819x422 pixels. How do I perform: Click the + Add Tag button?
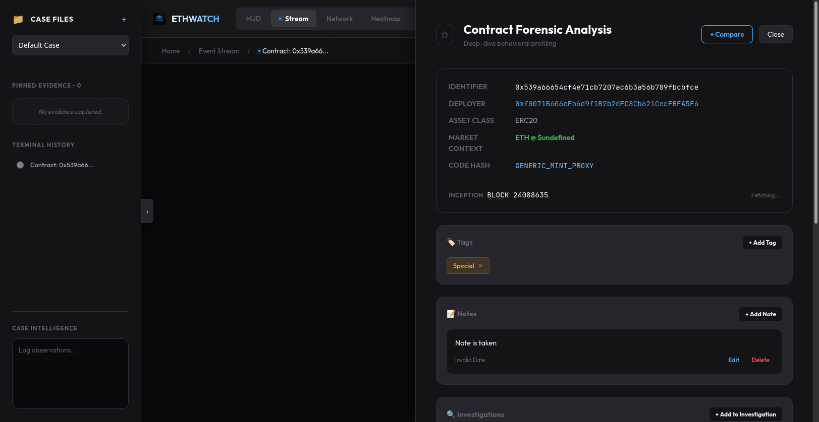click(x=762, y=243)
